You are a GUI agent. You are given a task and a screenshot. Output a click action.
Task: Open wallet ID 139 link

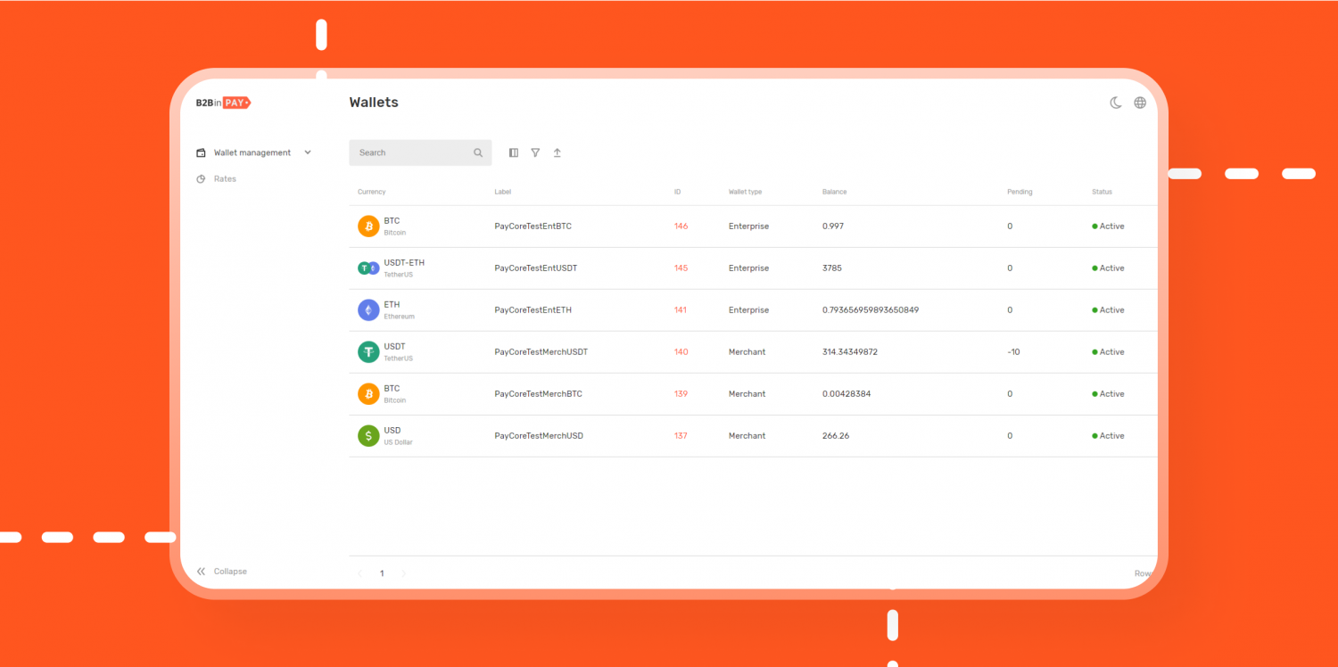tap(681, 393)
